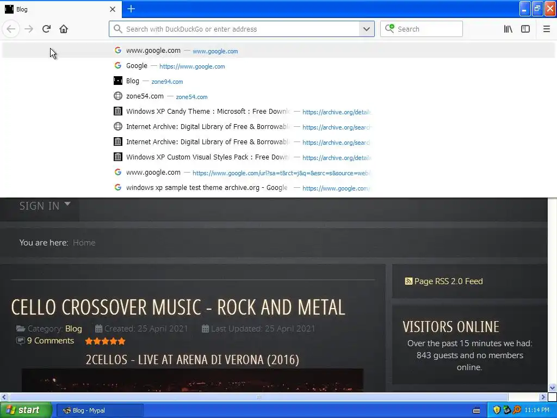The image size is (557, 418).
Task: Open the hamburger application menu
Action: (x=547, y=29)
